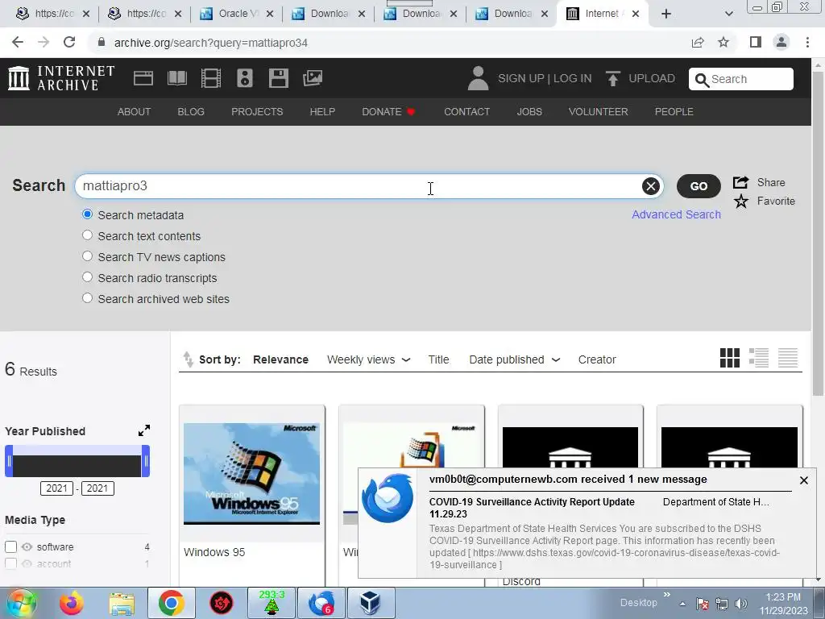Click the volume icon in system tray
The width and height of the screenshot is (825, 619).
(x=741, y=604)
